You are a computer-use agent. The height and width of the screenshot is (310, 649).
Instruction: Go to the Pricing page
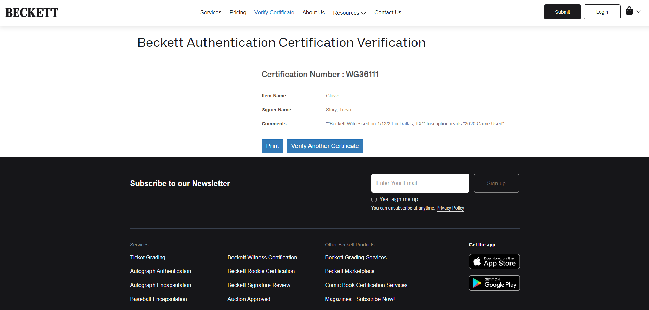click(x=238, y=12)
